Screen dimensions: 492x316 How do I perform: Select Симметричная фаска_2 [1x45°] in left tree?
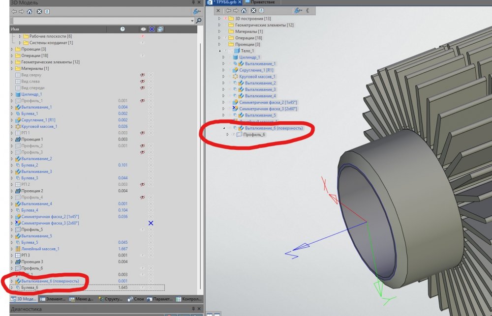pos(50,217)
